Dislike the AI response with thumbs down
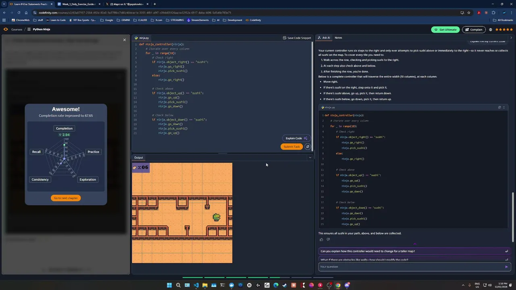This screenshot has height=290, width=516. coord(328,240)
